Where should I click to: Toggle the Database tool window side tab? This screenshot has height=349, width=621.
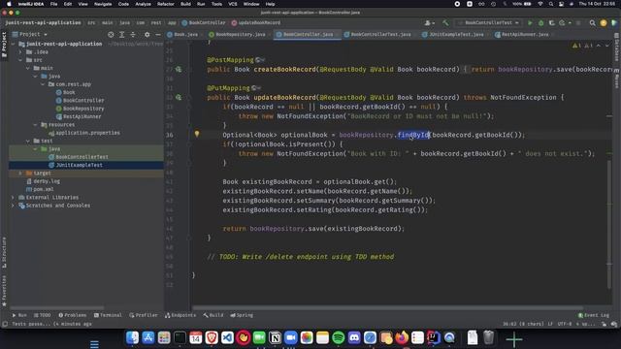coord(617,47)
